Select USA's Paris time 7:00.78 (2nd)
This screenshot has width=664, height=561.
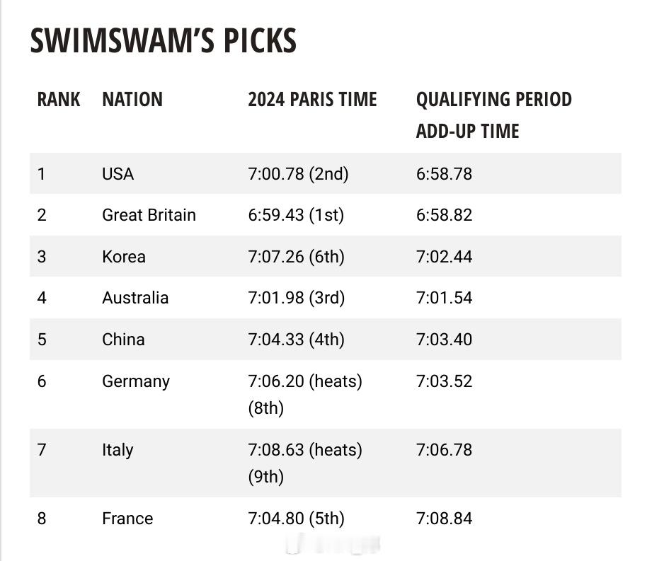299,174
